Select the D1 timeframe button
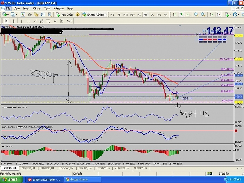This screenshot has width=244, height=183. coord(152,14)
